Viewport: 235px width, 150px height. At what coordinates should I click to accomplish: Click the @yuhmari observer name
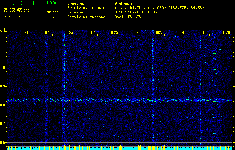(x=123, y=3)
